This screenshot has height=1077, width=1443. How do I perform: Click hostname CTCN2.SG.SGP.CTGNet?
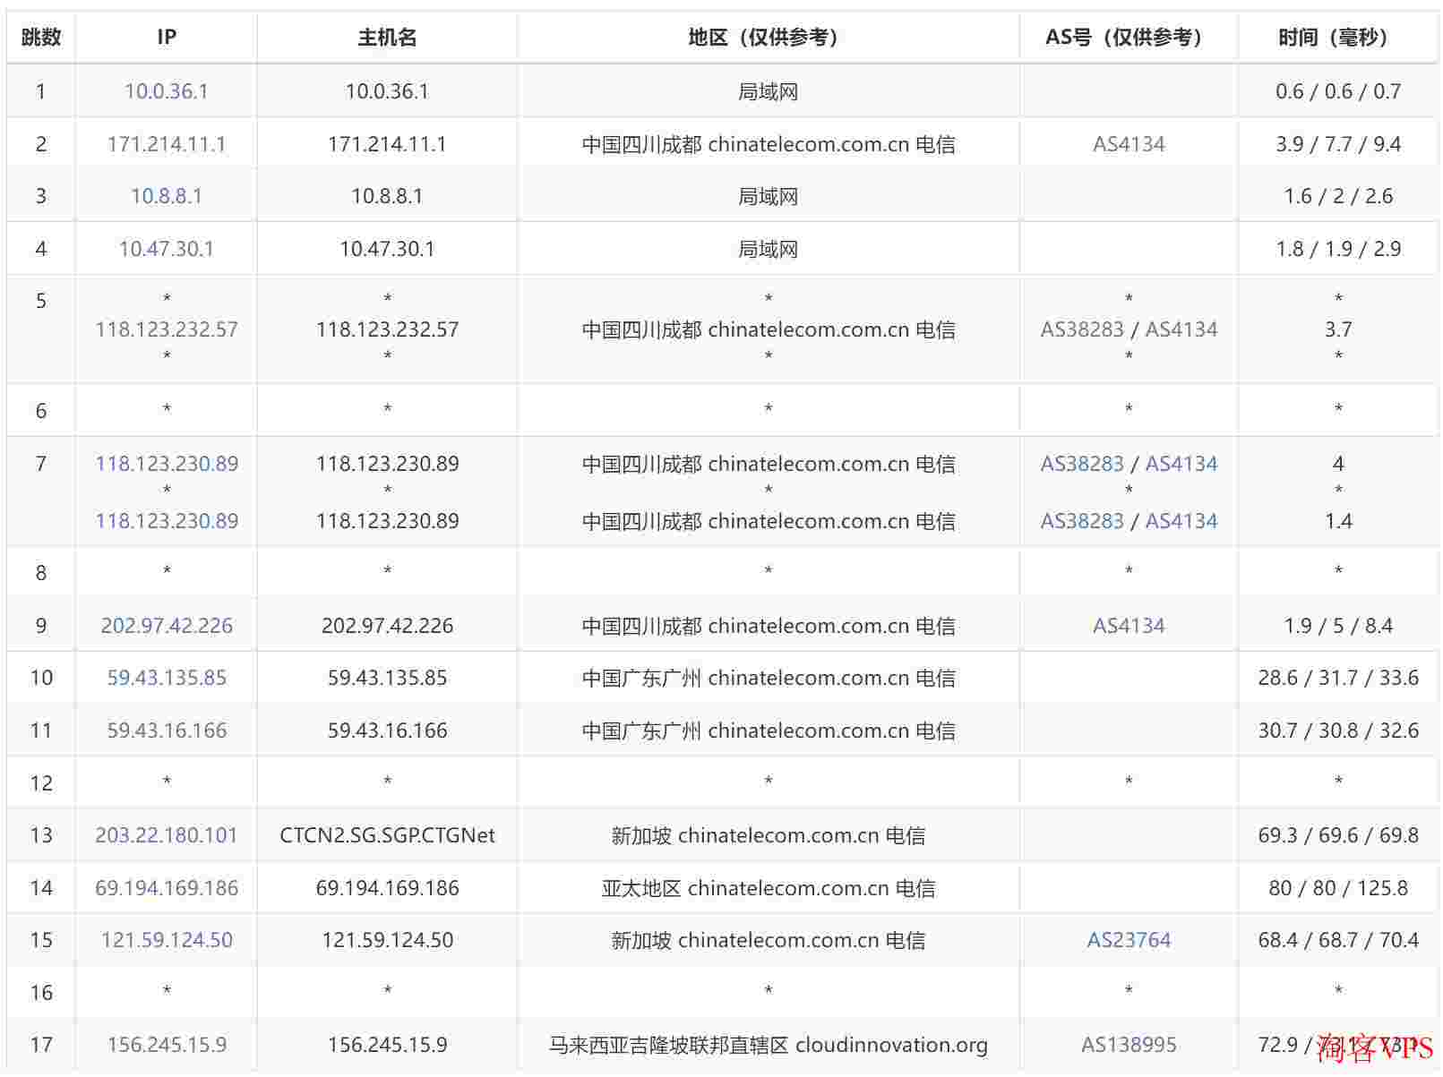tap(387, 835)
